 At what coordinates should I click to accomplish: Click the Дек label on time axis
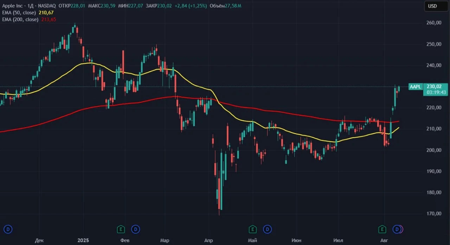tap(39, 240)
